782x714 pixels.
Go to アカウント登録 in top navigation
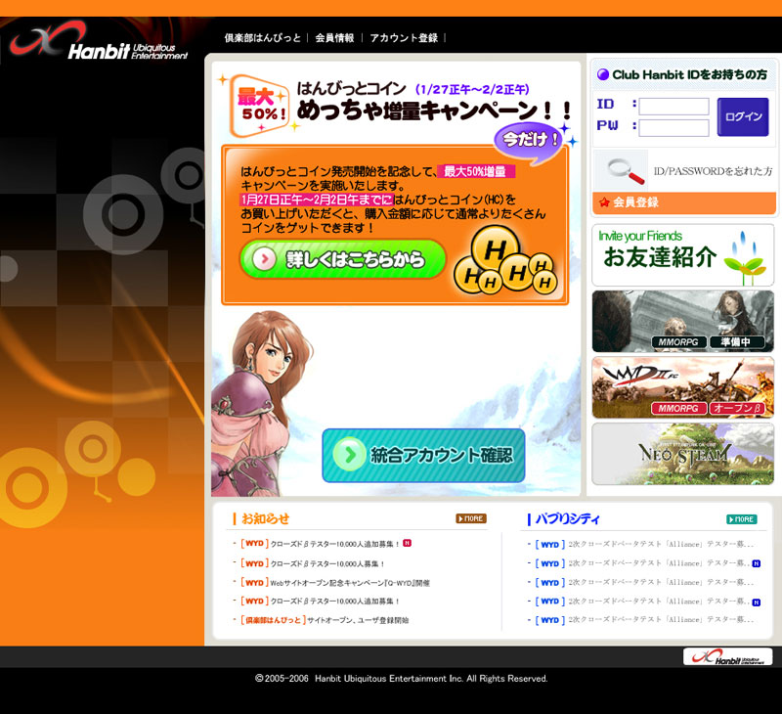pos(404,38)
